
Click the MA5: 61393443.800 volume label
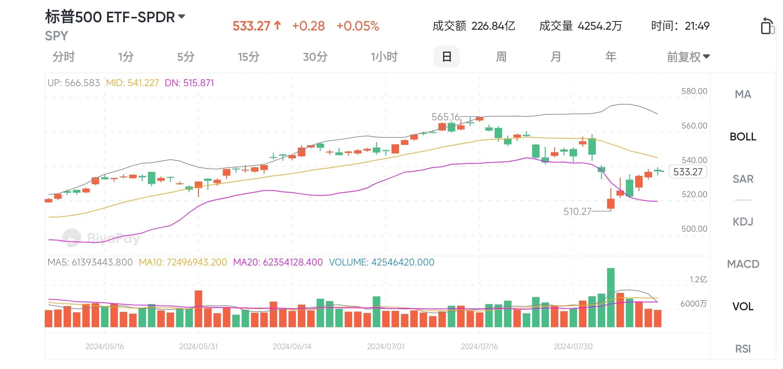click(x=90, y=262)
